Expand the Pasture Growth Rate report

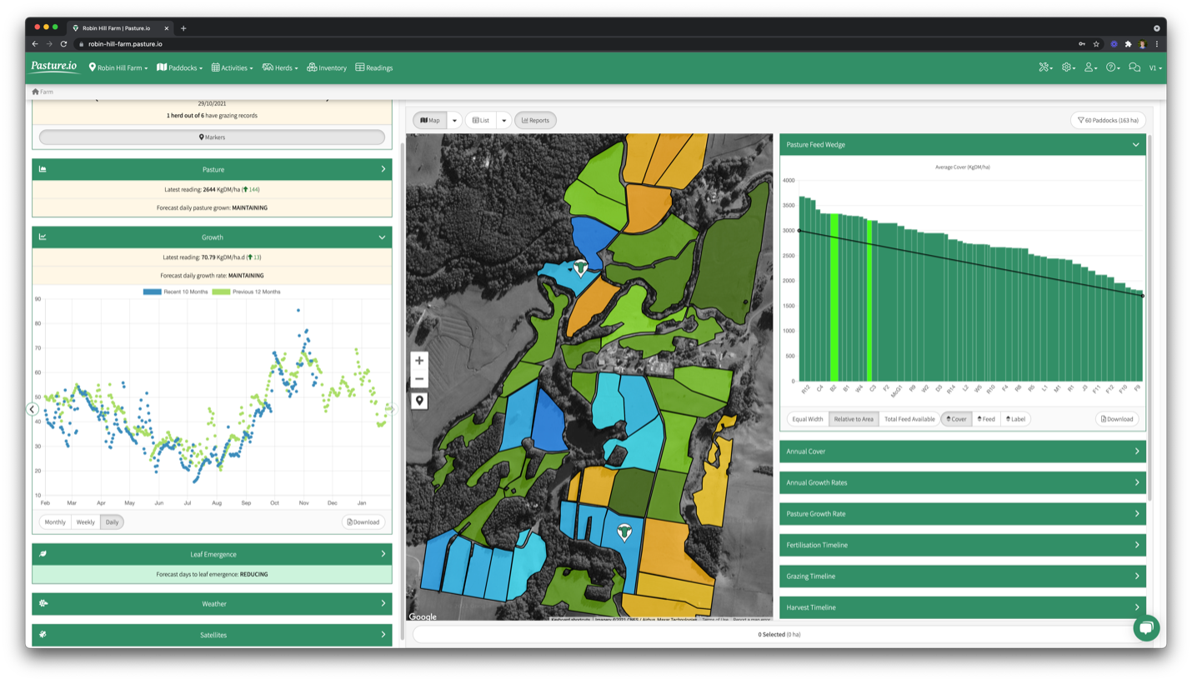click(962, 514)
